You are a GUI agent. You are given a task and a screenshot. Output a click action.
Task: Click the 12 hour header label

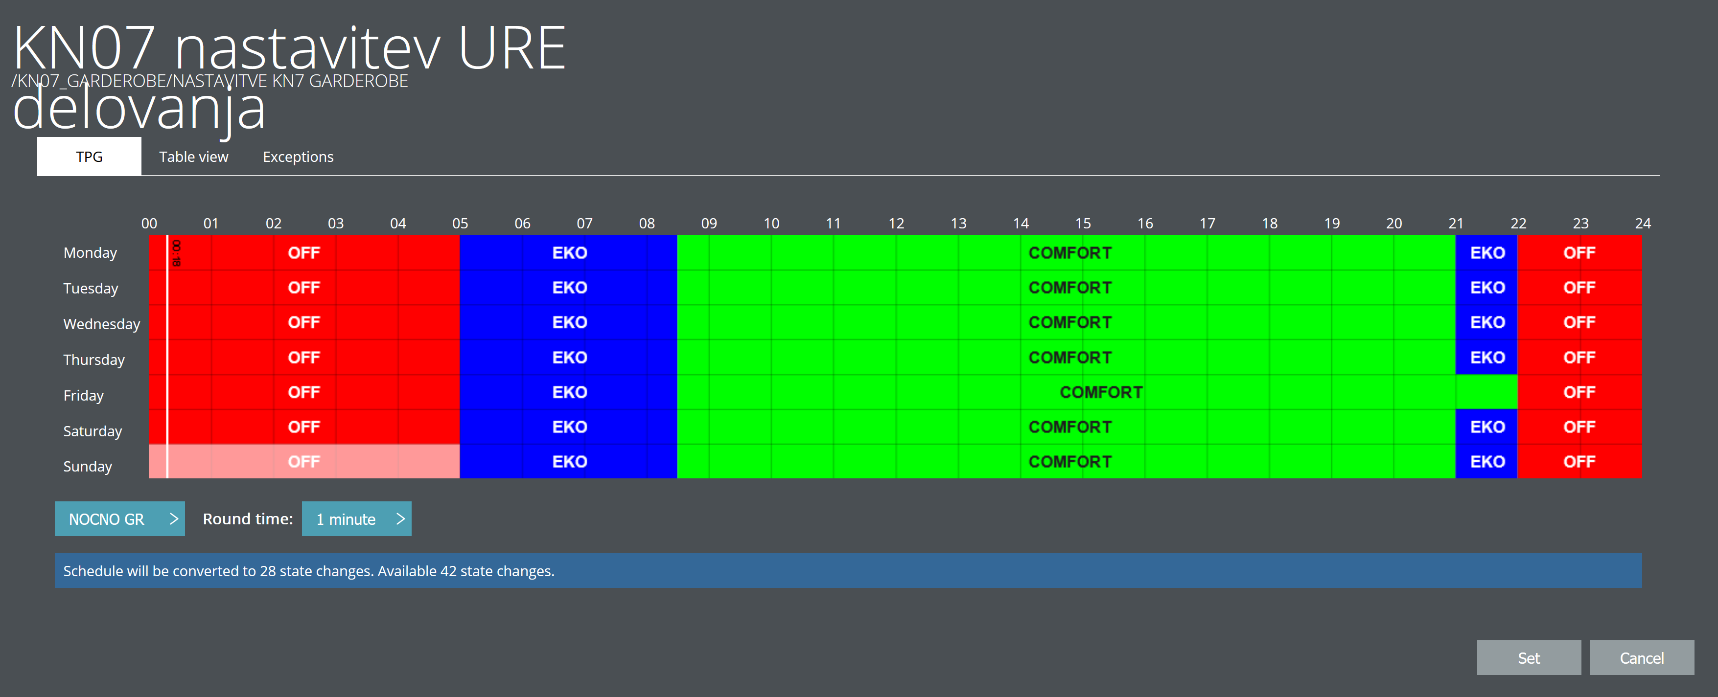[x=896, y=223]
